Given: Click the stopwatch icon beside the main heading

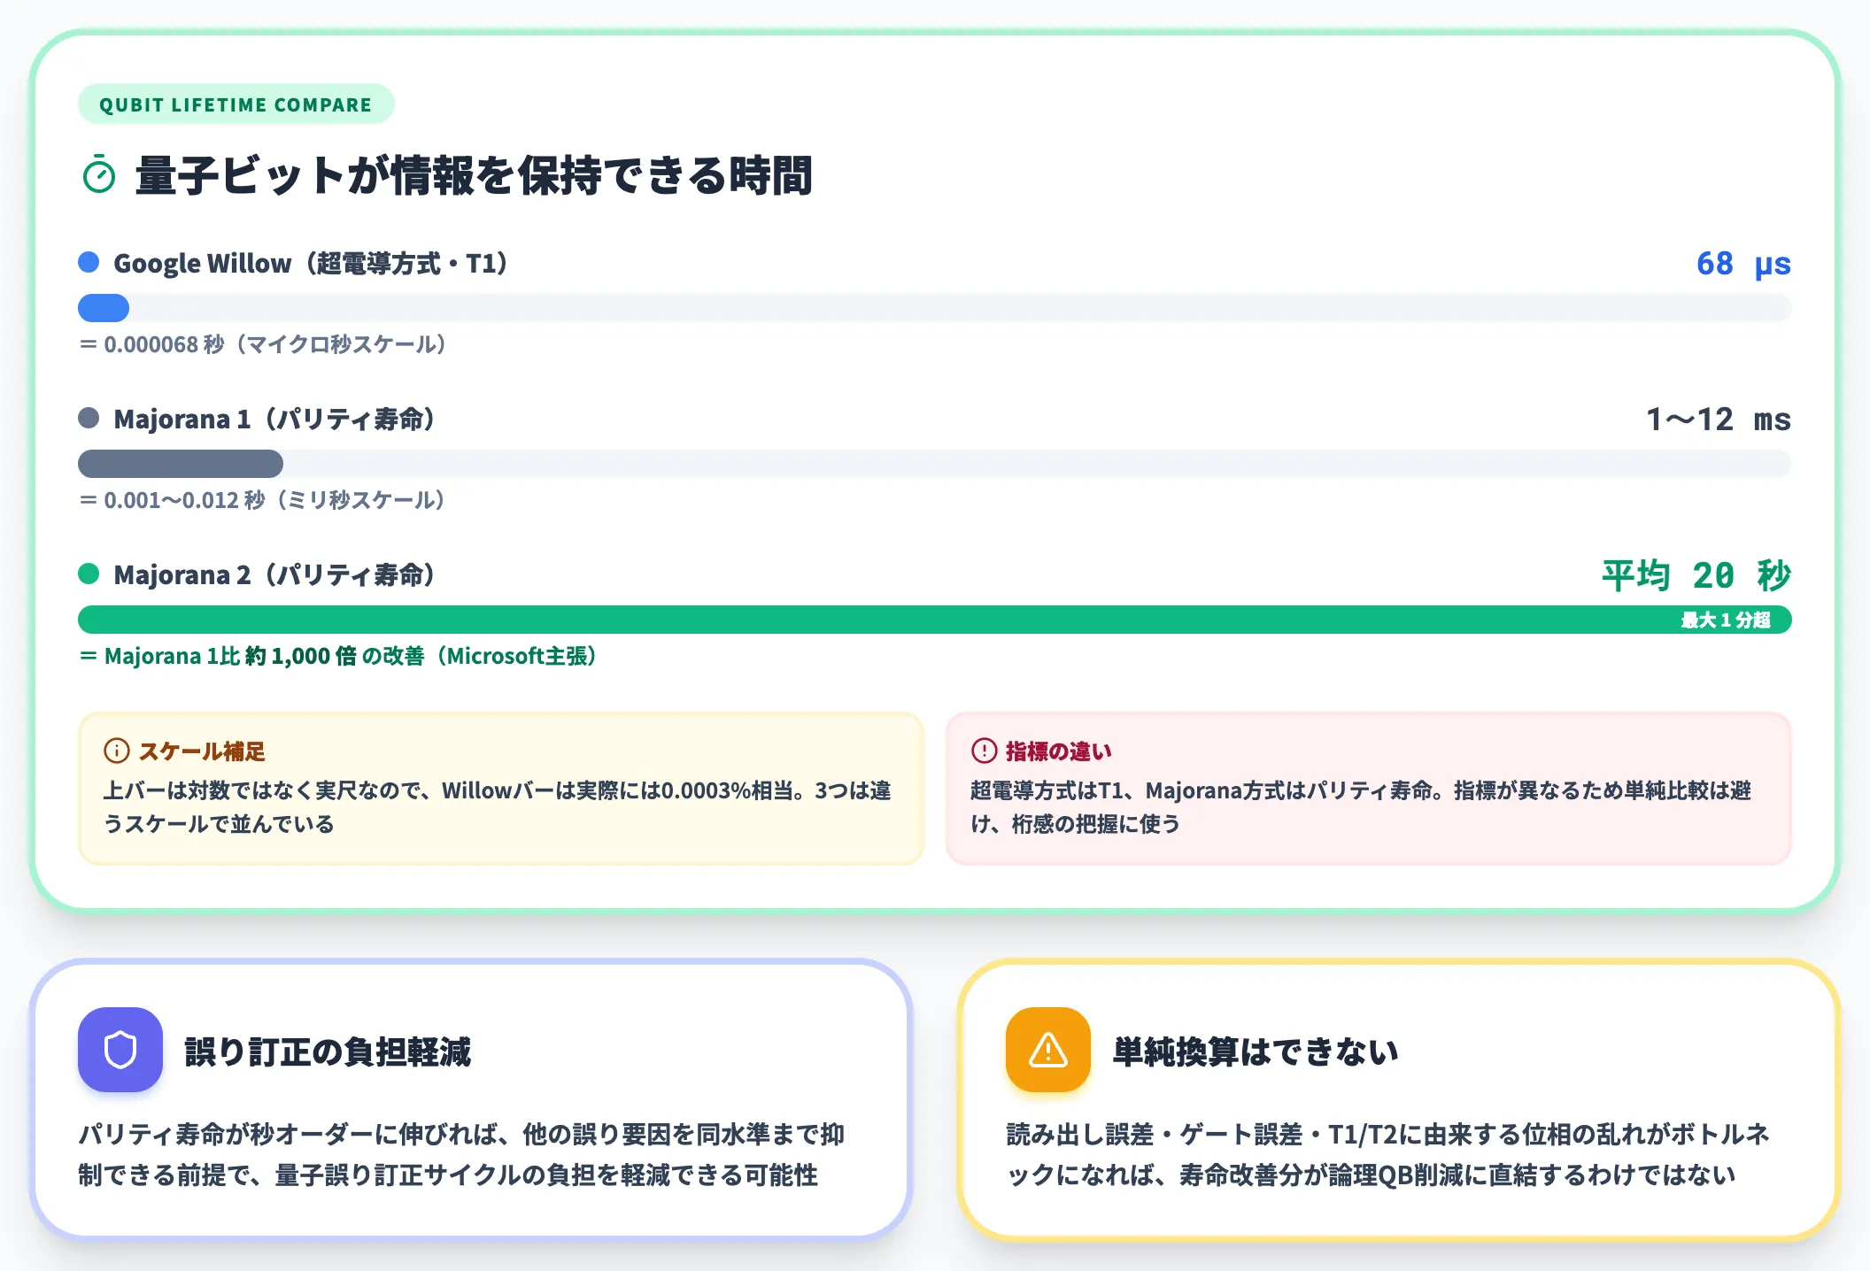Looking at the screenshot, I should coord(98,174).
